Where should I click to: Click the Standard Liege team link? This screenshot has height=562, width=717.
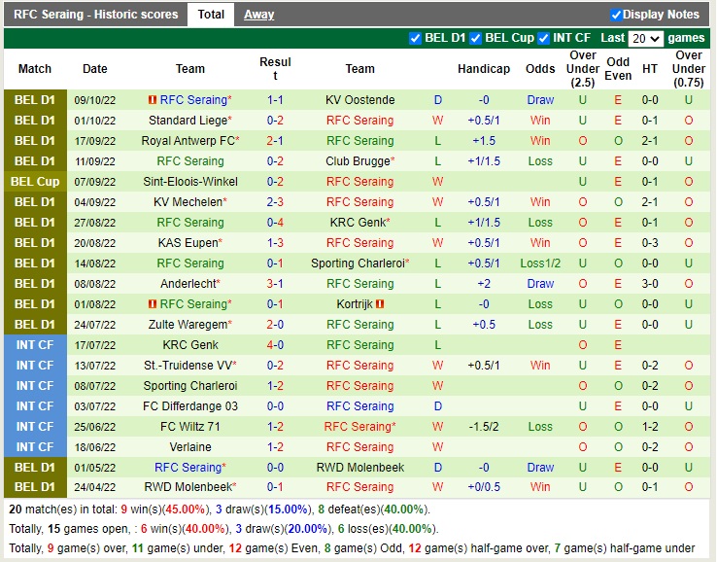coord(188,121)
